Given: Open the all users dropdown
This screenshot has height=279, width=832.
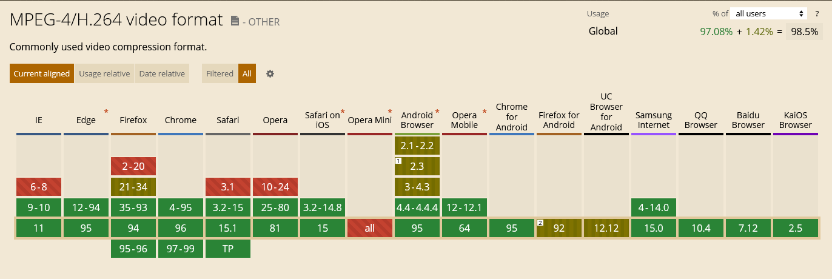Looking at the screenshot, I should click(x=769, y=13).
